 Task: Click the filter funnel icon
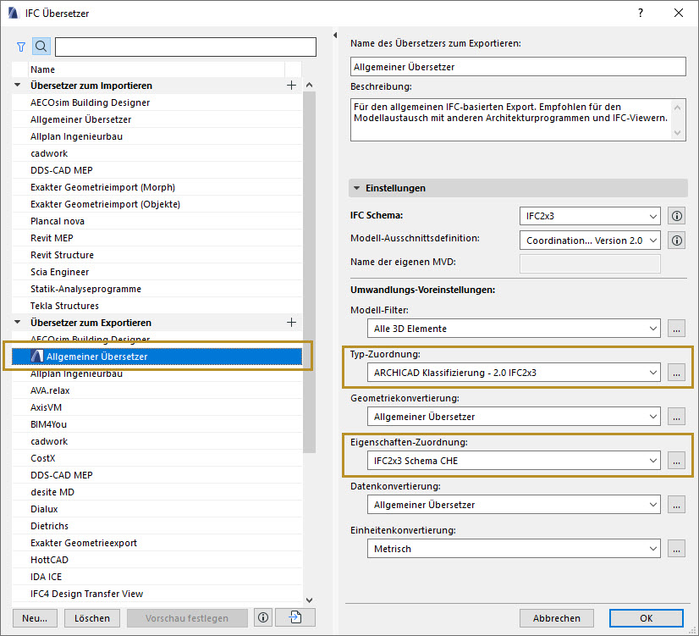(21, 47)
